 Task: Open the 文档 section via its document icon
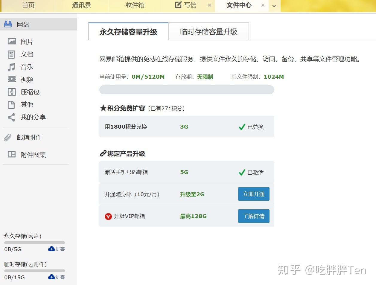pyautogui.click(x=11, y=54)
